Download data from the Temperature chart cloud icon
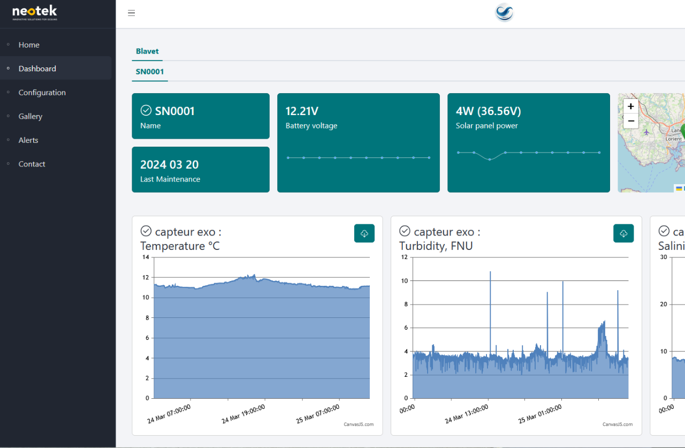685x448 pixels. click(x=364, y=233)
